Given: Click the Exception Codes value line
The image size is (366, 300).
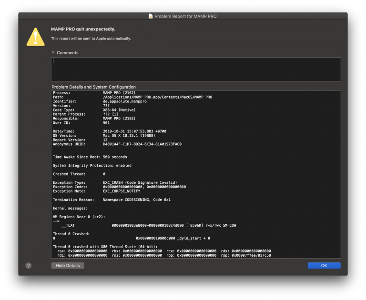Looking at the screenshot, I should coord(144,187).
